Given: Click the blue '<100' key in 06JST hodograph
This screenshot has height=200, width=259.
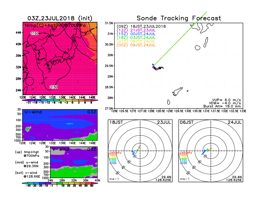Looking at the screenshot, I should pyautogui.click(x=183, y=163).
